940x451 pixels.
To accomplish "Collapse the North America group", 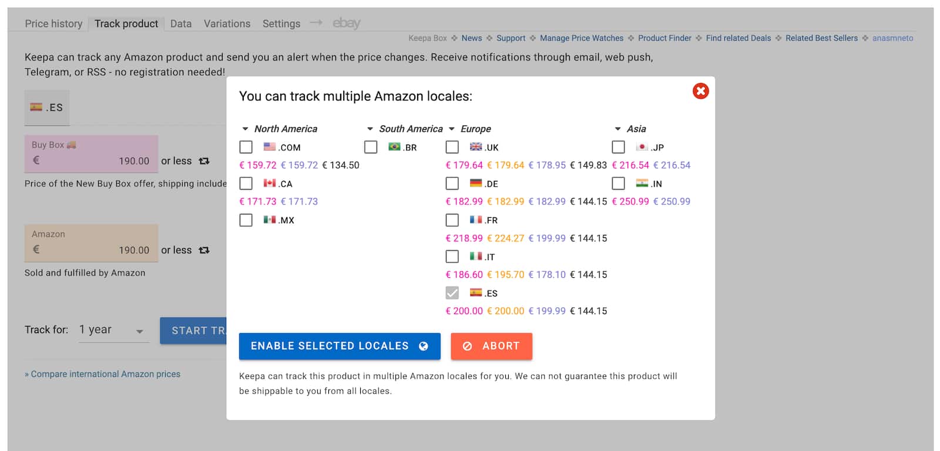I will [x=245, y=129].
